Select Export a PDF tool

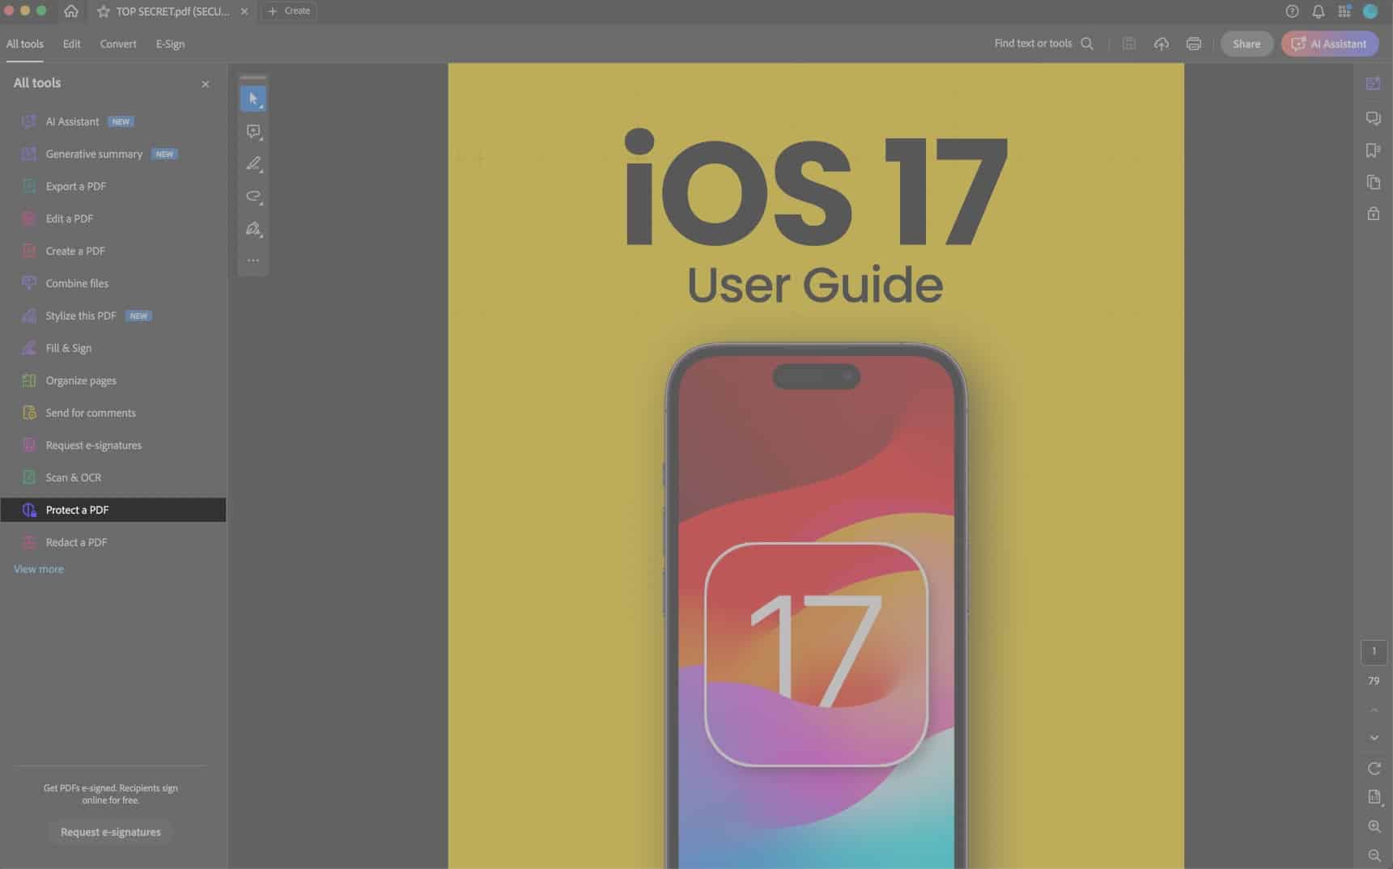pos(113,186)
